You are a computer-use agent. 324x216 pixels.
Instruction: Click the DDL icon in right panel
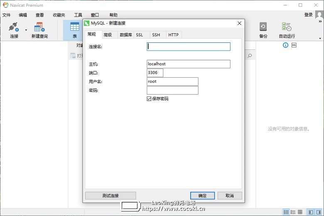click(294, 45)
